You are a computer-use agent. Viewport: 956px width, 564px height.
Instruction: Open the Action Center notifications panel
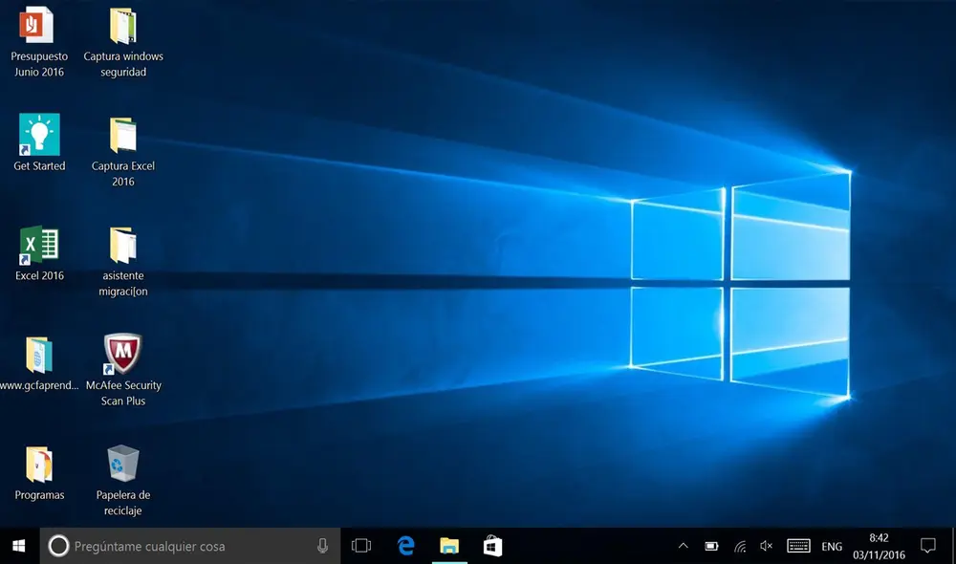(x=928, y=545)
